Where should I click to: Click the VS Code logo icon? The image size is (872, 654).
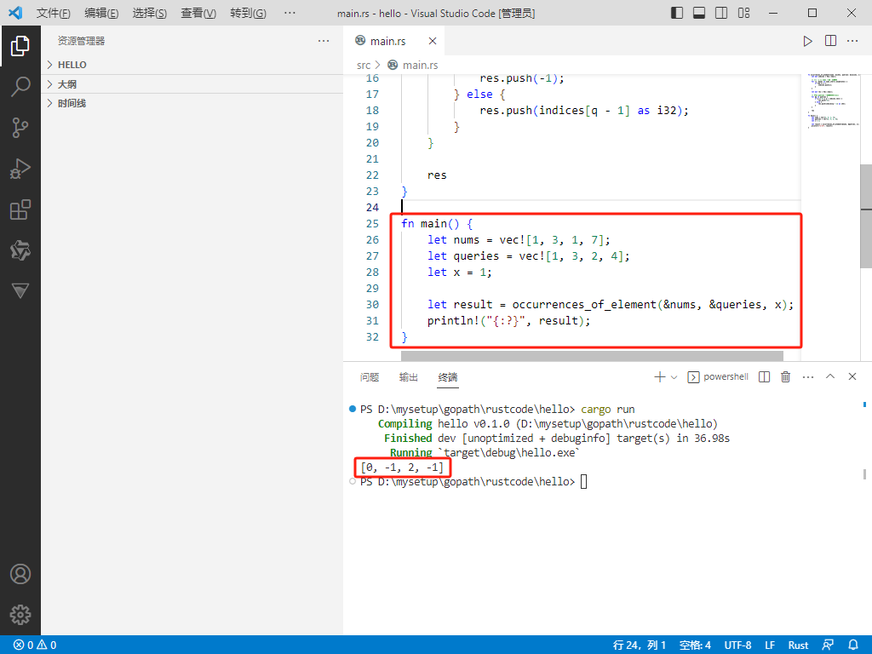(x=15, y=13)
